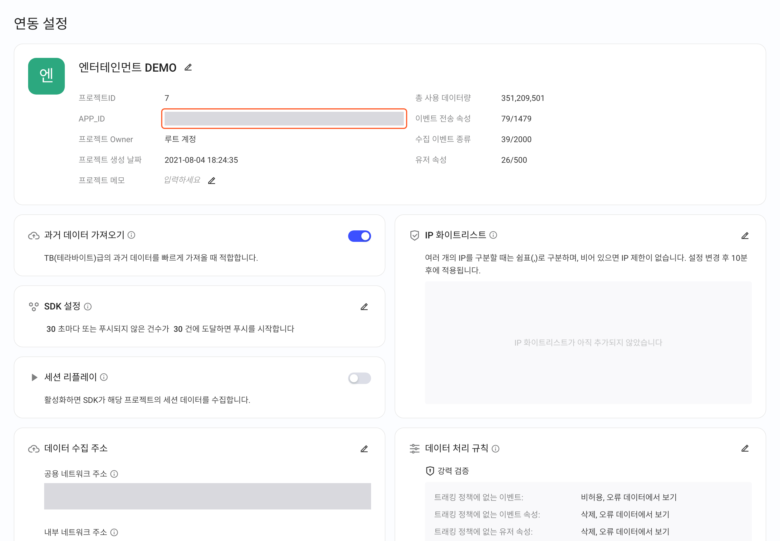Select total data usage 351,209,501

point(522,98)
